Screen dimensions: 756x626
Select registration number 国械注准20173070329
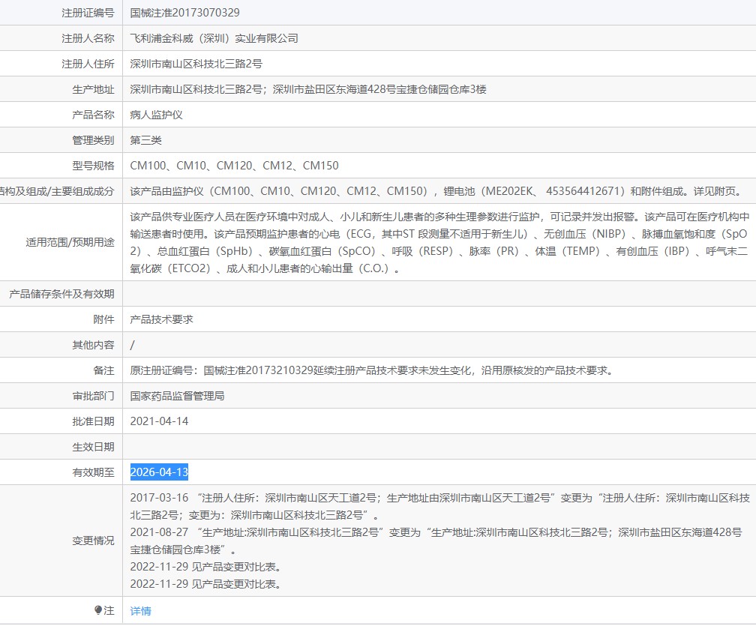(x=184, y=13)
